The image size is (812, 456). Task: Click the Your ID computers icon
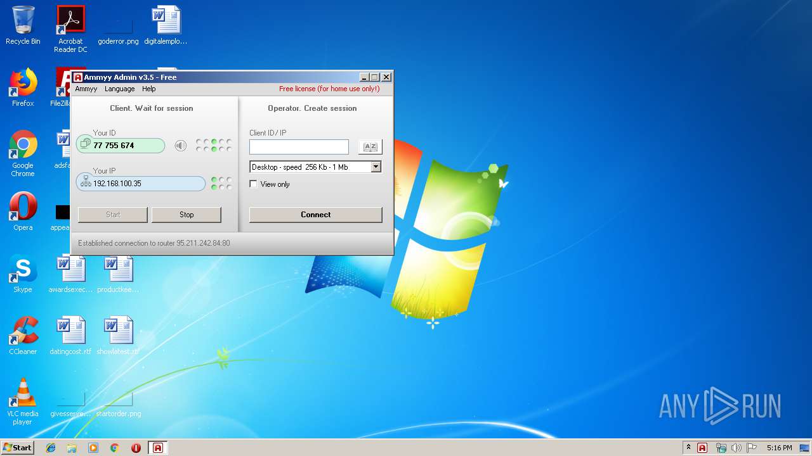[86, 144]
